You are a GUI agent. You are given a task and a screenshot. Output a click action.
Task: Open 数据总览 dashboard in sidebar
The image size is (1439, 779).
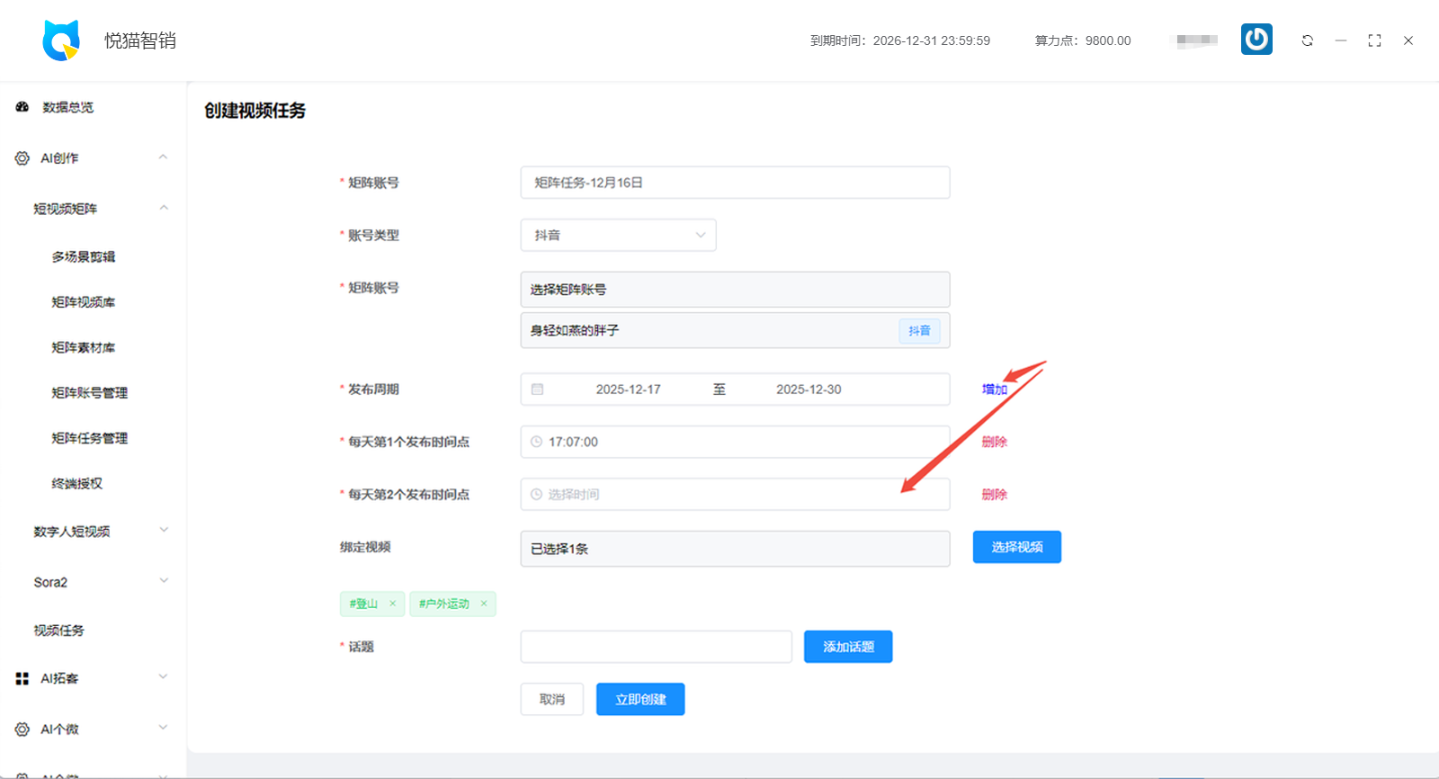[x=67, y=107]
